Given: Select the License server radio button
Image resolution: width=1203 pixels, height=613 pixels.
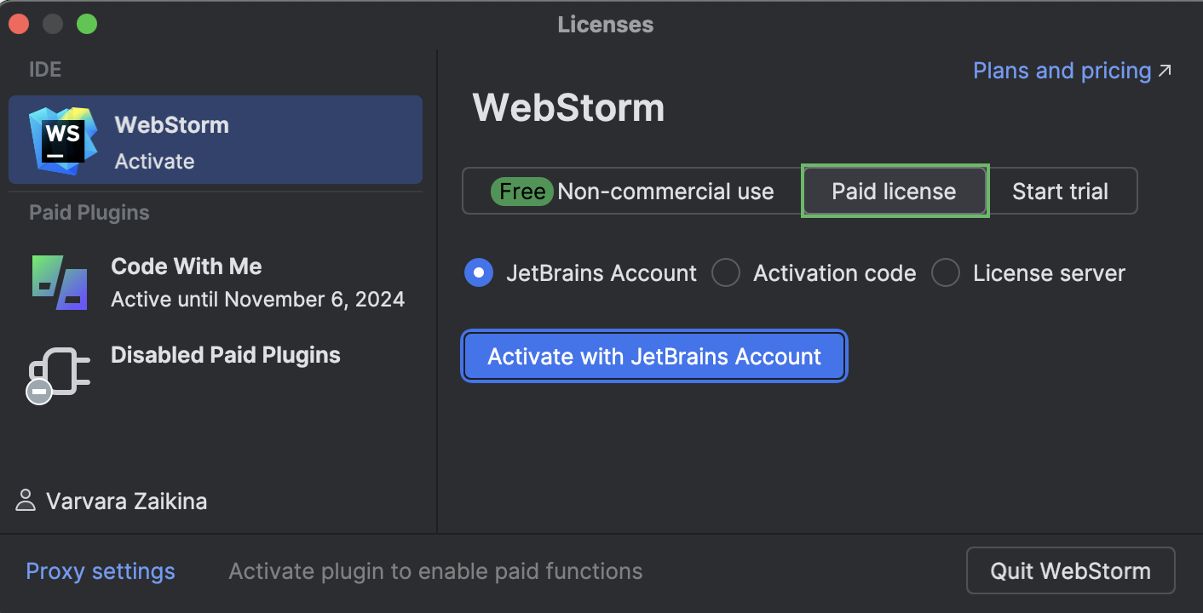Looking at the screenshot, I should [x=945, y=272].
